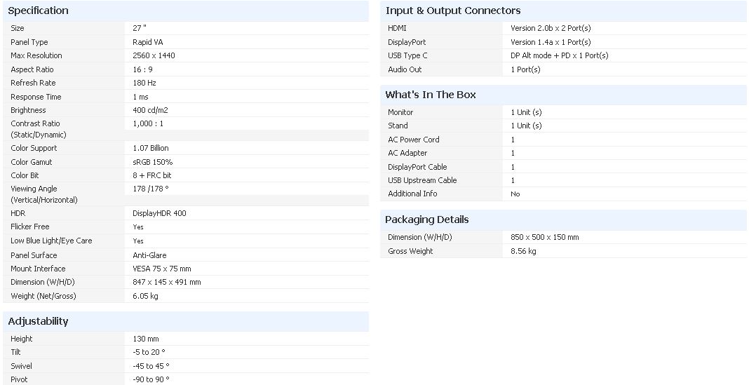Click the Response Time row label
The image size is (749, 385).
(x=36, y=97)
